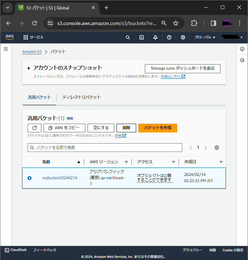The width and height of the screenshot is (248, 260).
Task: Click バケットを作成 button
Action: point(158,128)
